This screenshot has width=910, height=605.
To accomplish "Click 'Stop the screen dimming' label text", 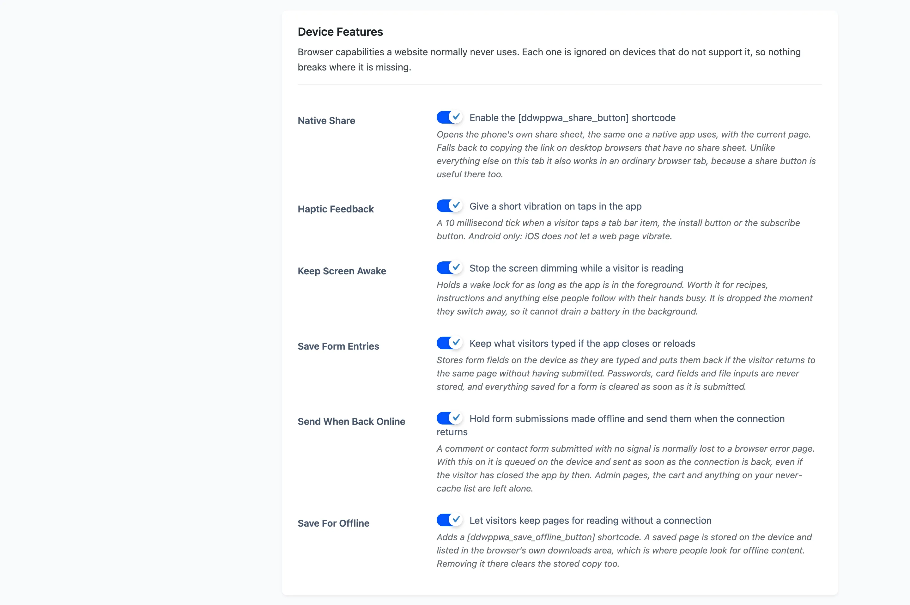I will [576, 268].
